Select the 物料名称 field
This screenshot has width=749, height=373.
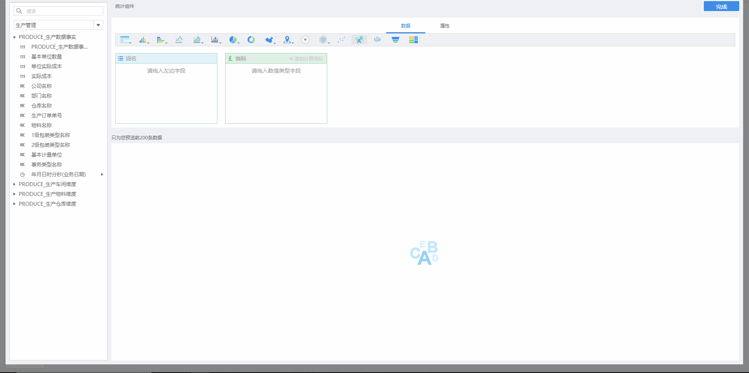coord(42,125)
